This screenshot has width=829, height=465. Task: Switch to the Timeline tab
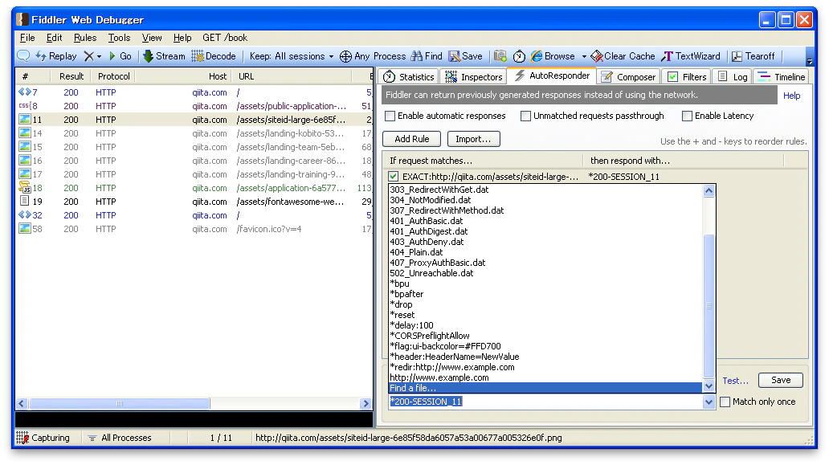point(782,76)
